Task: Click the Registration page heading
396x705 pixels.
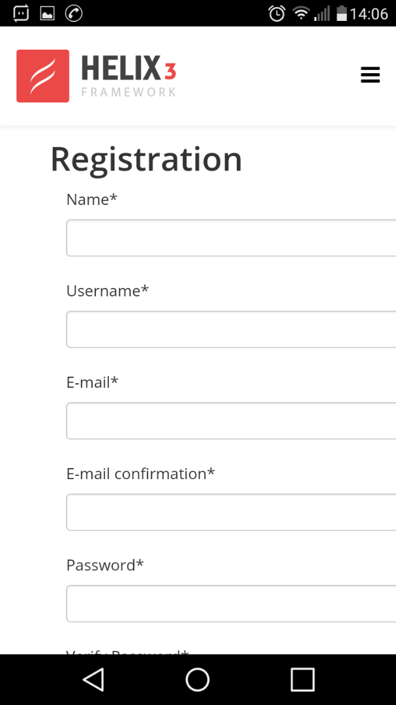Action: [x=146, y=159]
